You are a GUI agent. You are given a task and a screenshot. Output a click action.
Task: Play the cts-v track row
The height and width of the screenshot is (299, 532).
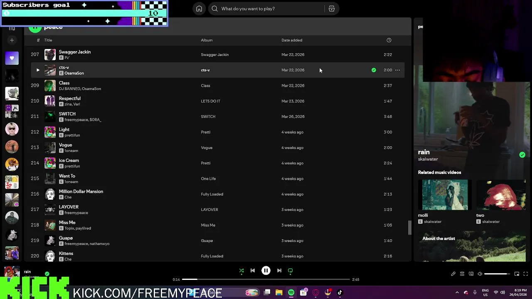pyautogui.click(x=38, y=70)
